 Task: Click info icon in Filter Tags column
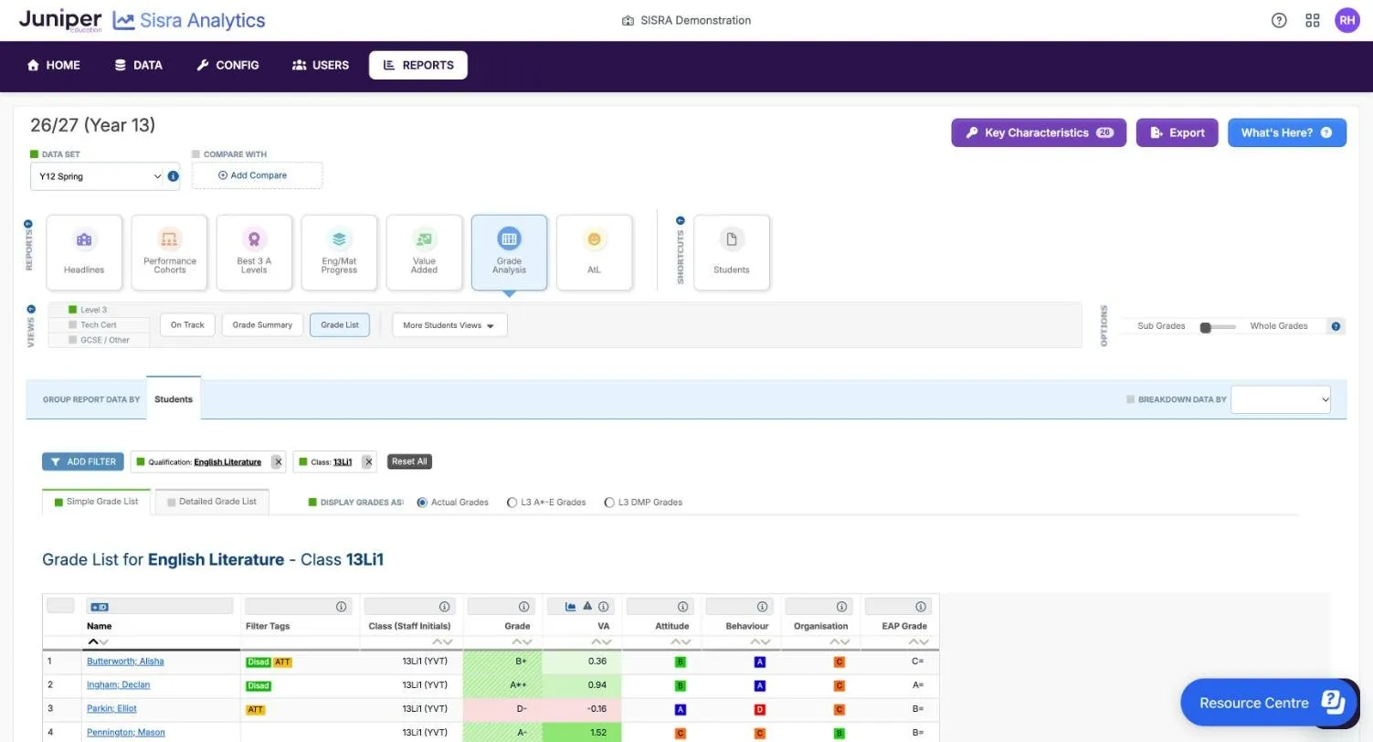click(x=341, y=607)
